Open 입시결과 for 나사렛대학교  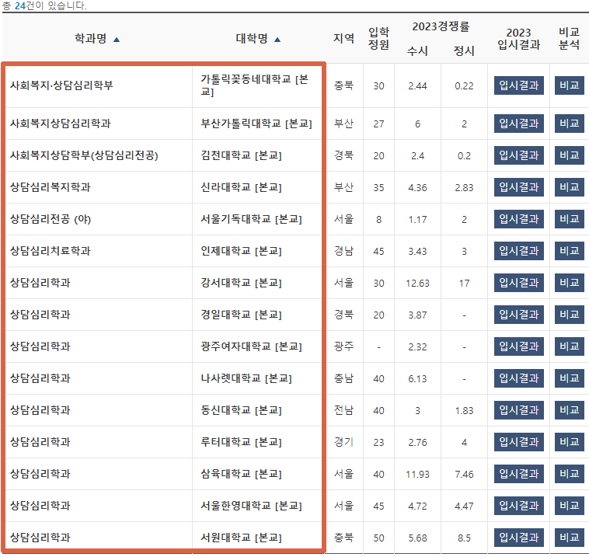(x=519, y=378)
